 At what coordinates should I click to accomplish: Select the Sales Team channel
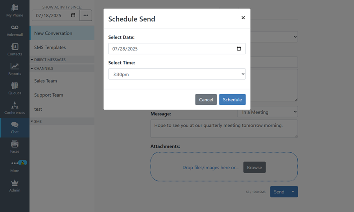coord(46,81)
